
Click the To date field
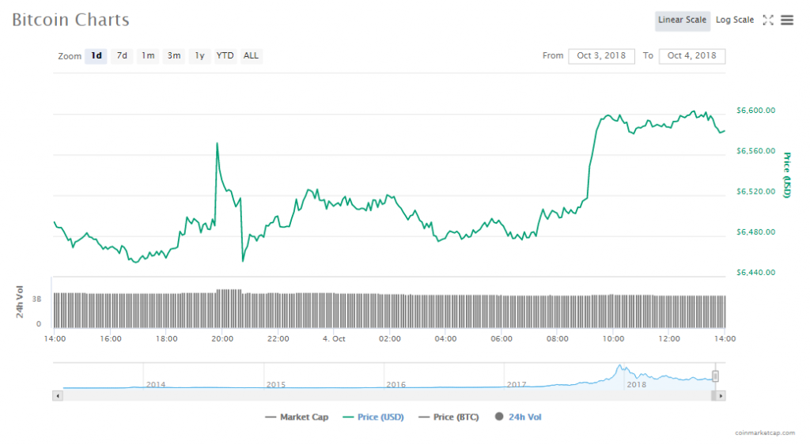691,56
